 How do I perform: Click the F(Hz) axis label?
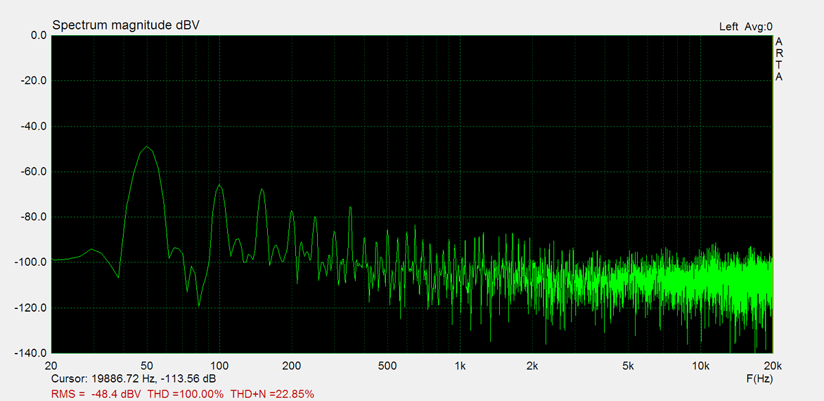pos(759,378)
